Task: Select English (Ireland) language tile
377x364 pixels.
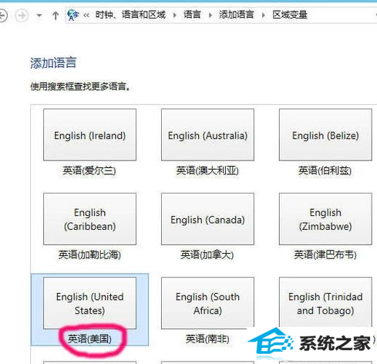Action: pos(89,135)
